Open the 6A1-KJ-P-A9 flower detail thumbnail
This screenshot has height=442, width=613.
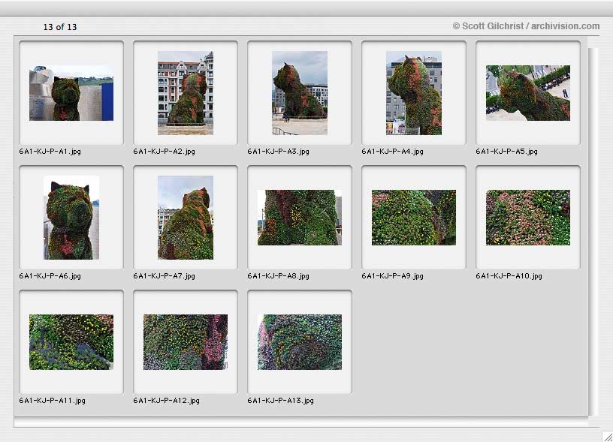414,218
